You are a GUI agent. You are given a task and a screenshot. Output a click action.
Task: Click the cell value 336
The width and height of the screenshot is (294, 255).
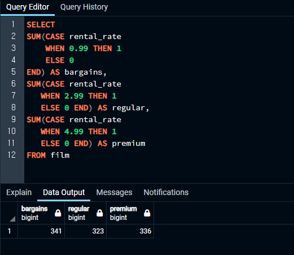pos(130,231)
